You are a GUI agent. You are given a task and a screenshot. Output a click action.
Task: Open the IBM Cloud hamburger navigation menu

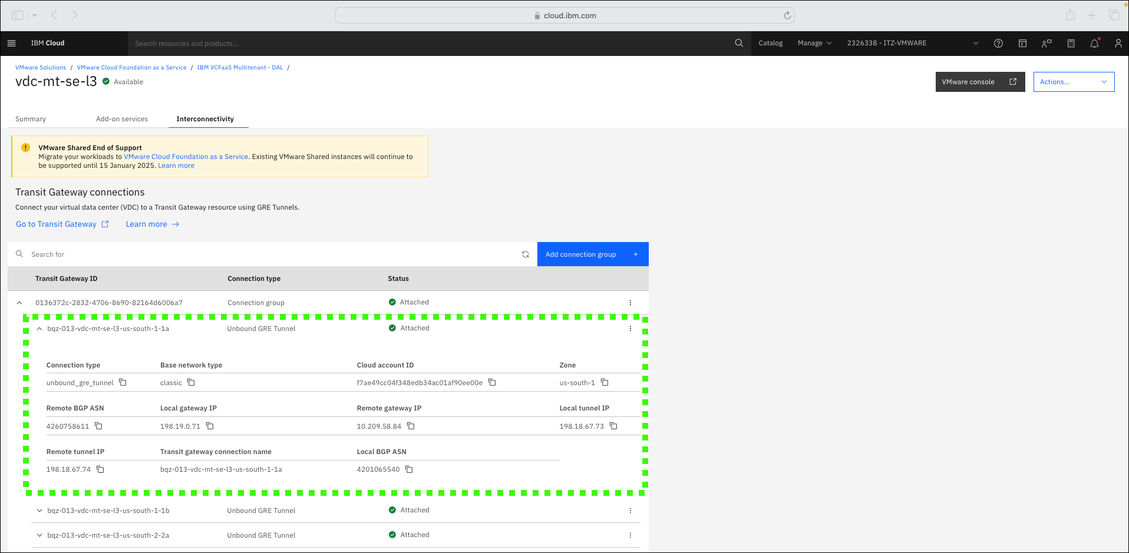click(x=11, y=43)
